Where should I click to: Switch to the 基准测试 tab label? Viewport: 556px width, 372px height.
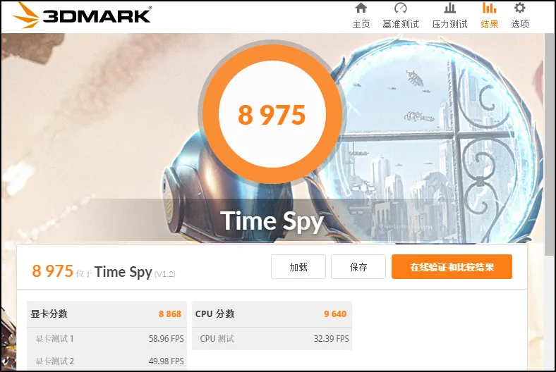point(400,24)
